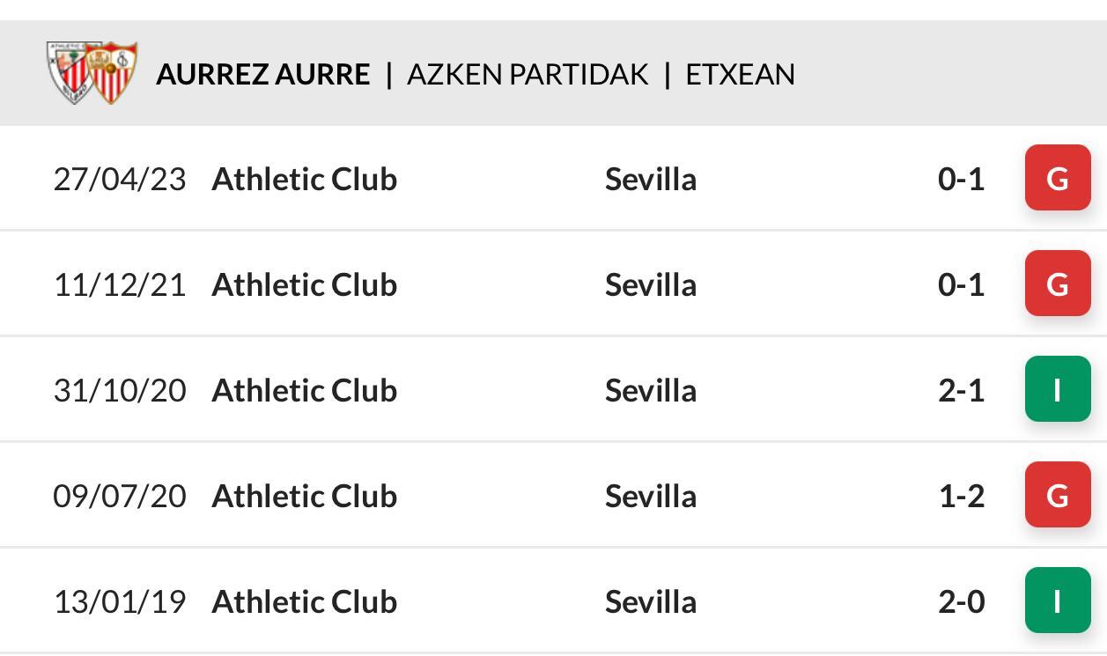Image resolution: width=1107 pixels, height=656 pixels.
Task: Open the 1-2 result from 09/07/20
Action: point(962,496)
